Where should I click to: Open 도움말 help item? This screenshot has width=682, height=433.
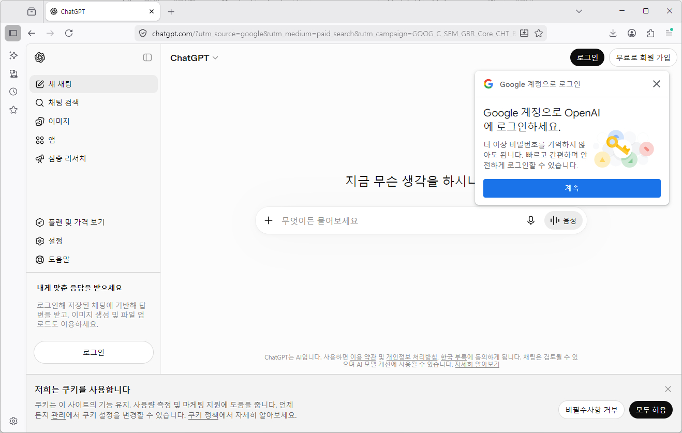94,259
